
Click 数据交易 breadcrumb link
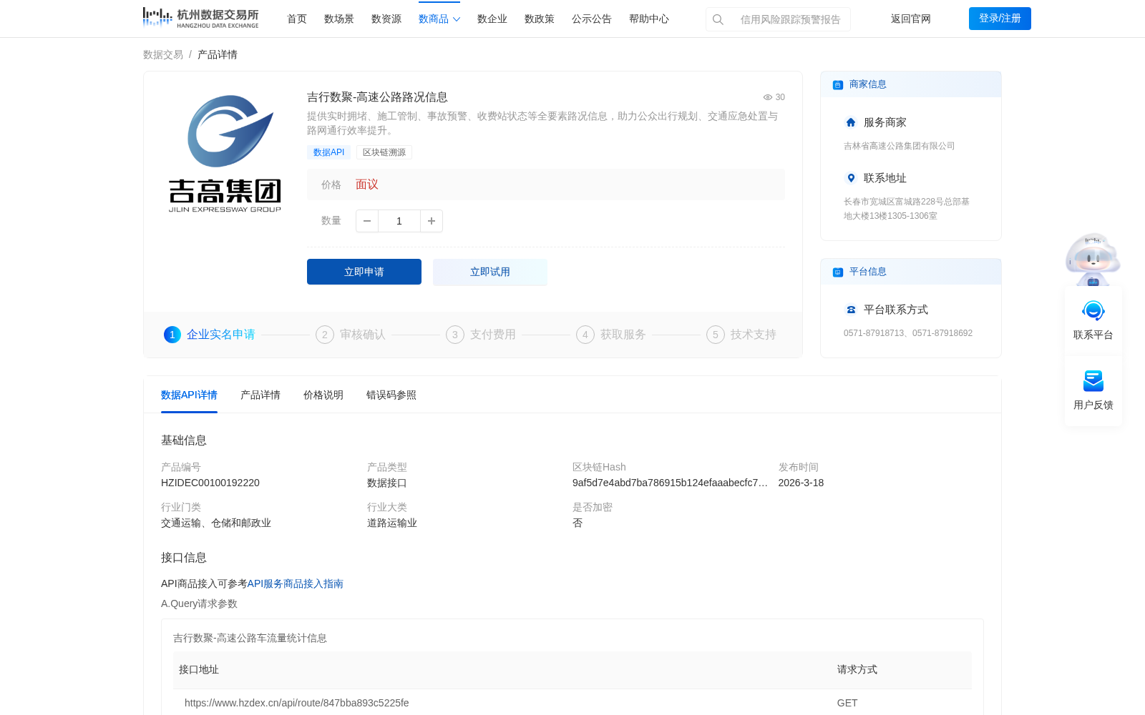click(163, 54)
